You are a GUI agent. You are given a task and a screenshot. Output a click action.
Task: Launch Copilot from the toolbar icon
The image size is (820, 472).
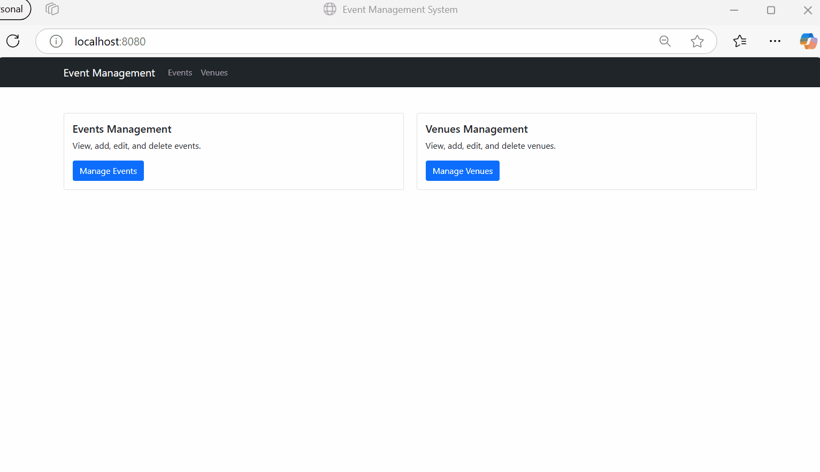click(808, 41)
